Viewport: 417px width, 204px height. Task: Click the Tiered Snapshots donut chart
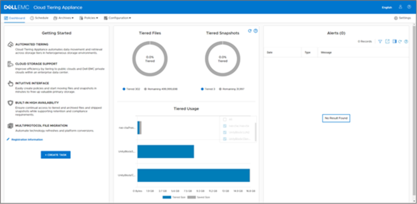223,59
